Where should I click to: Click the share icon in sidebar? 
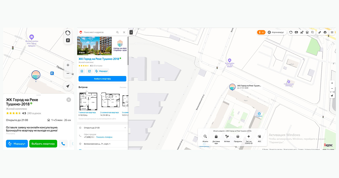(89, 71)
